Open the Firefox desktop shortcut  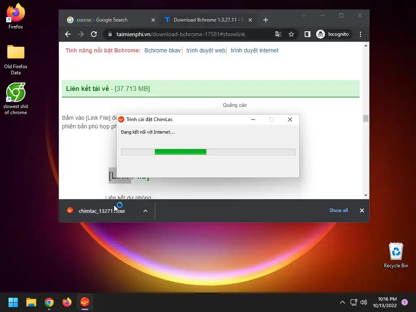15,16
